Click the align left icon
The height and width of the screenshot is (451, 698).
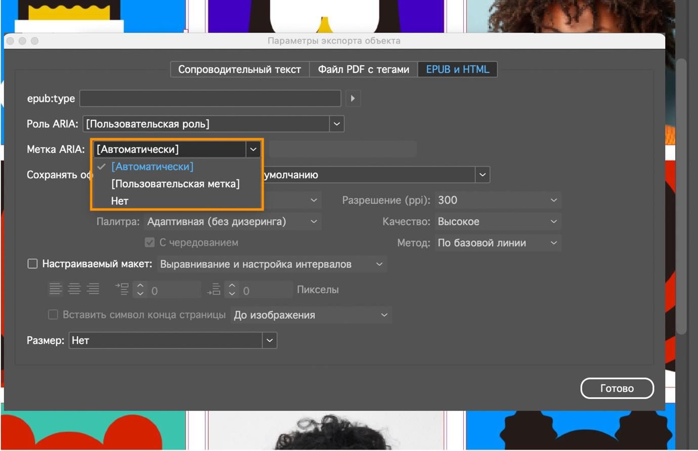pyautogui.click(x=56, y=289)
